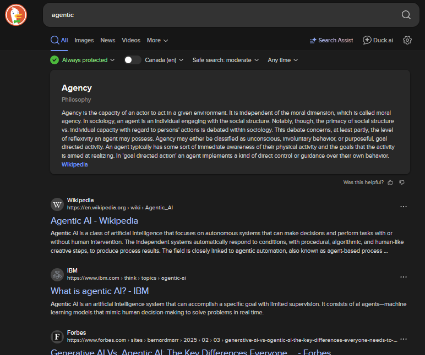The width and height of the screenshot is (425, 355).
Task: Switch to the Videos tab
Action: [131, 40]
